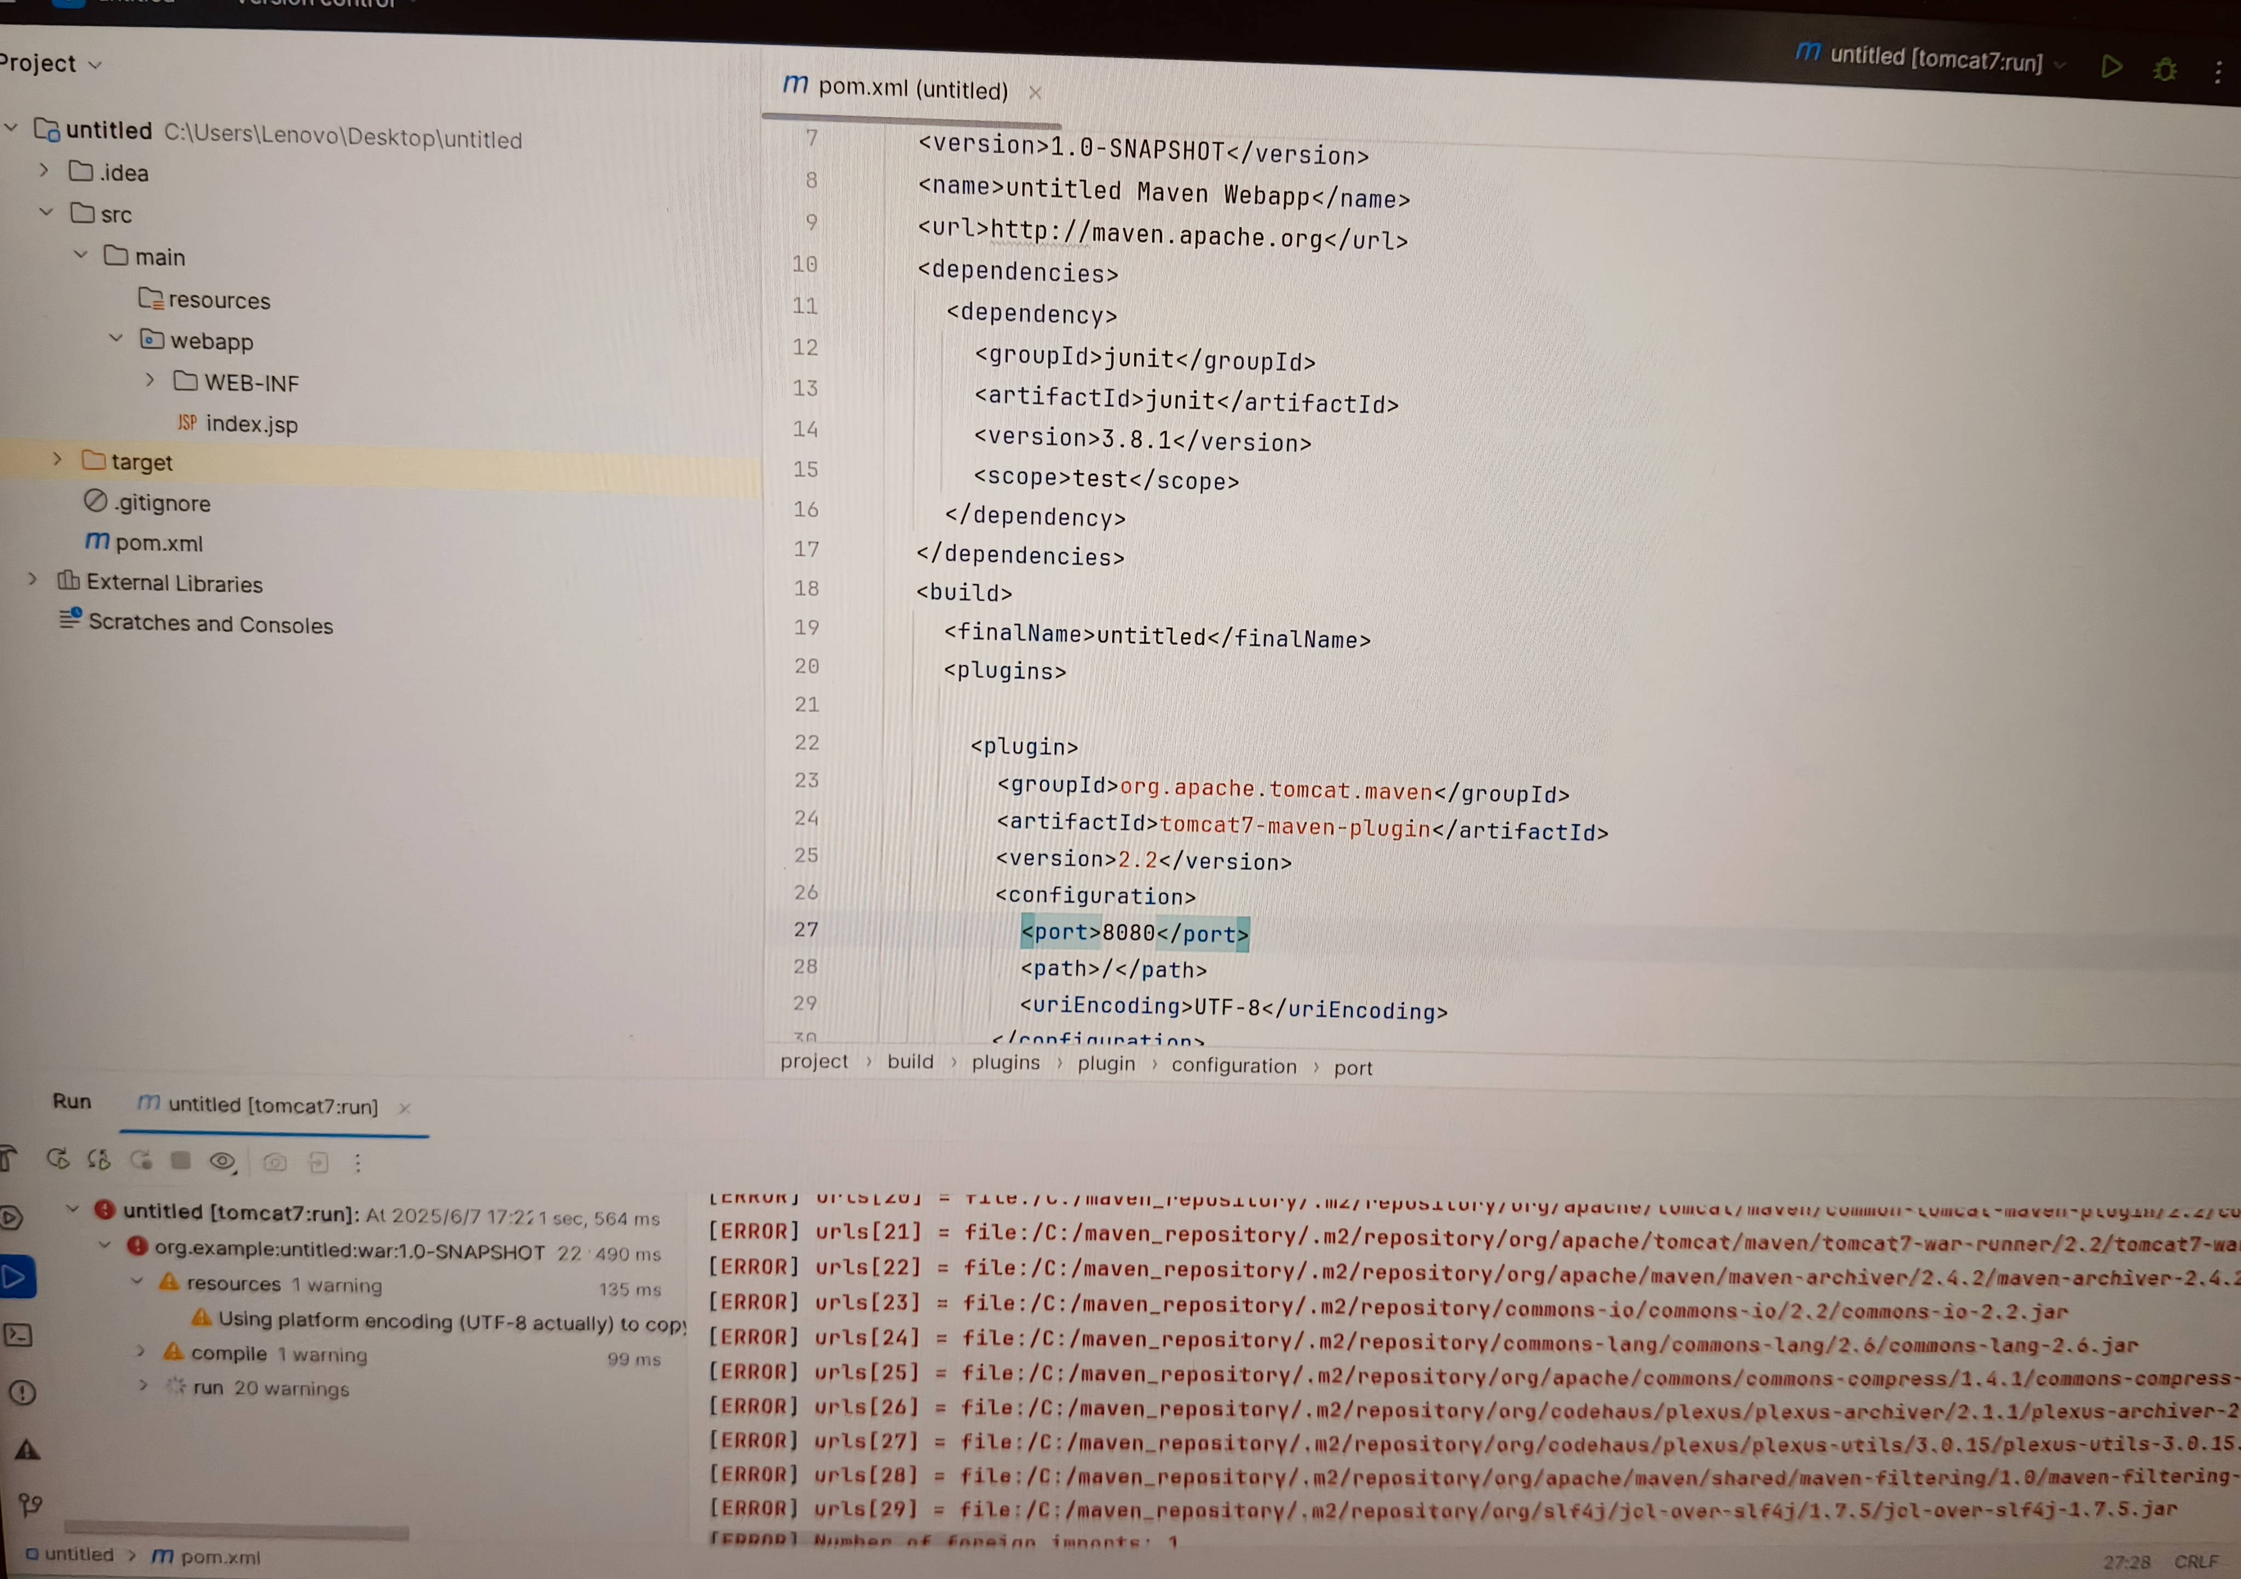
Task: Collapse the src folder
Action: click(46, 212)
